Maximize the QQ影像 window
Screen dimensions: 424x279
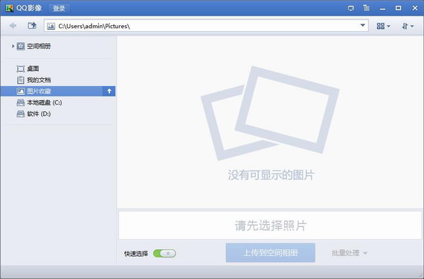point(398,8)
